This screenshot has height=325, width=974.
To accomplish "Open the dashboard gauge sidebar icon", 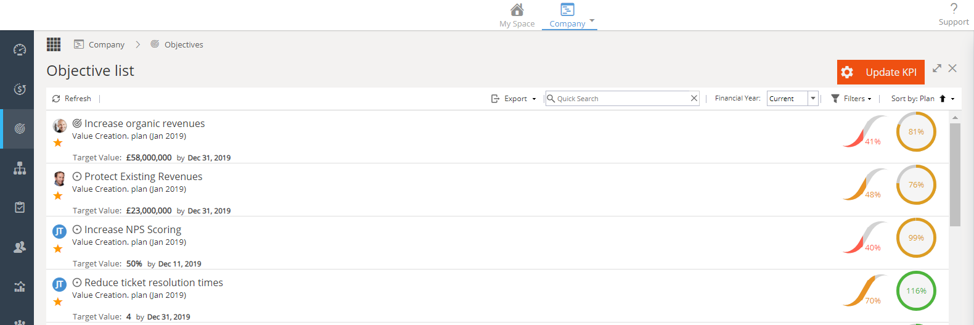I will point(20,50).
